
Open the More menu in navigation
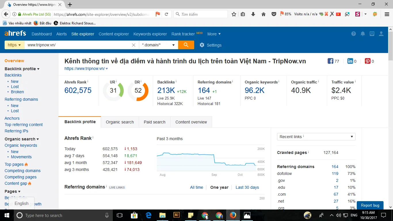tap(214, 34)
